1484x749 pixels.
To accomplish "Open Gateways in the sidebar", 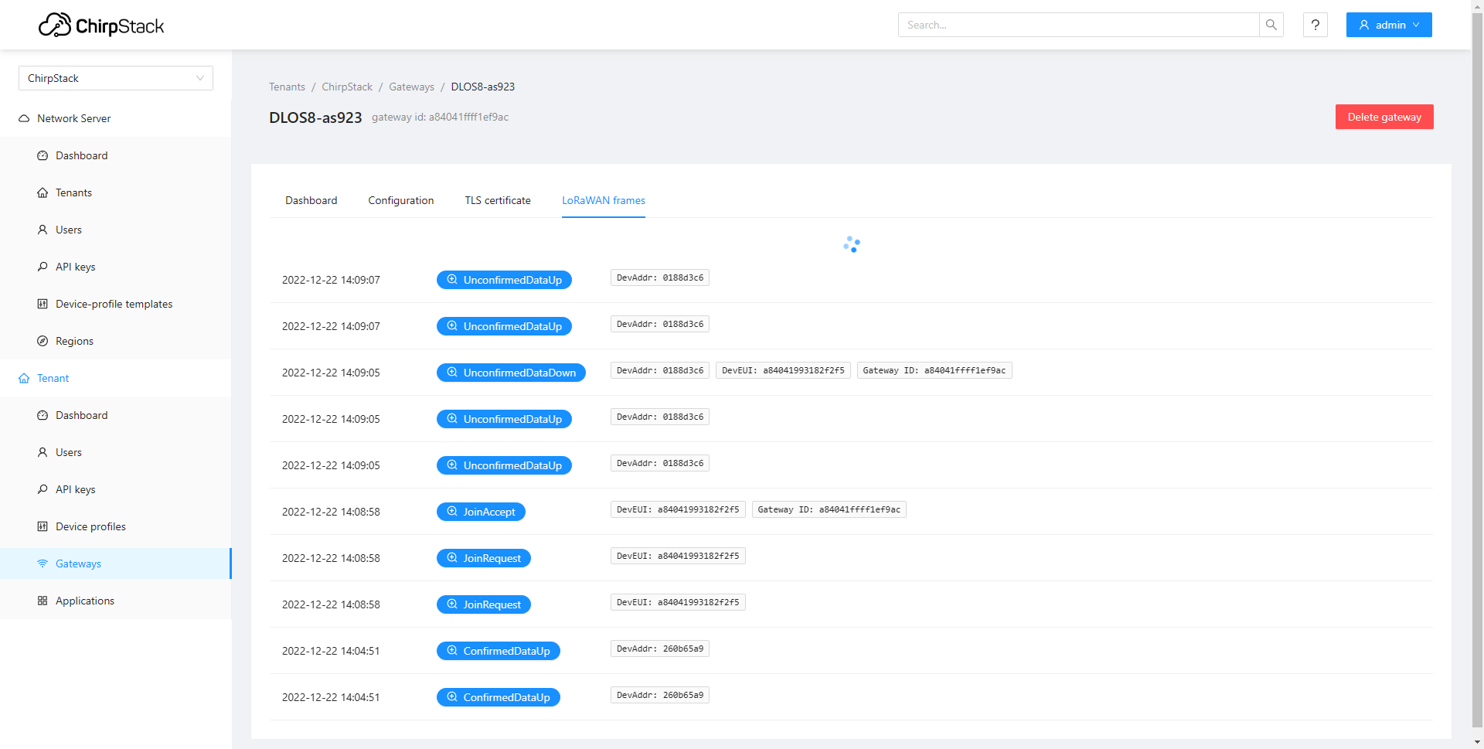I will (116, 563).
